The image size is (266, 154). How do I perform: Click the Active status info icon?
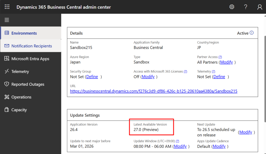[x=251, y=33]
